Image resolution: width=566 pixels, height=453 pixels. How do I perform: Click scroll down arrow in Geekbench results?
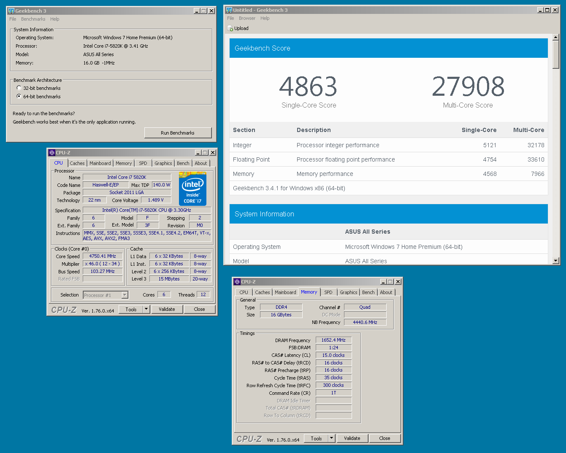click(556, 261)
